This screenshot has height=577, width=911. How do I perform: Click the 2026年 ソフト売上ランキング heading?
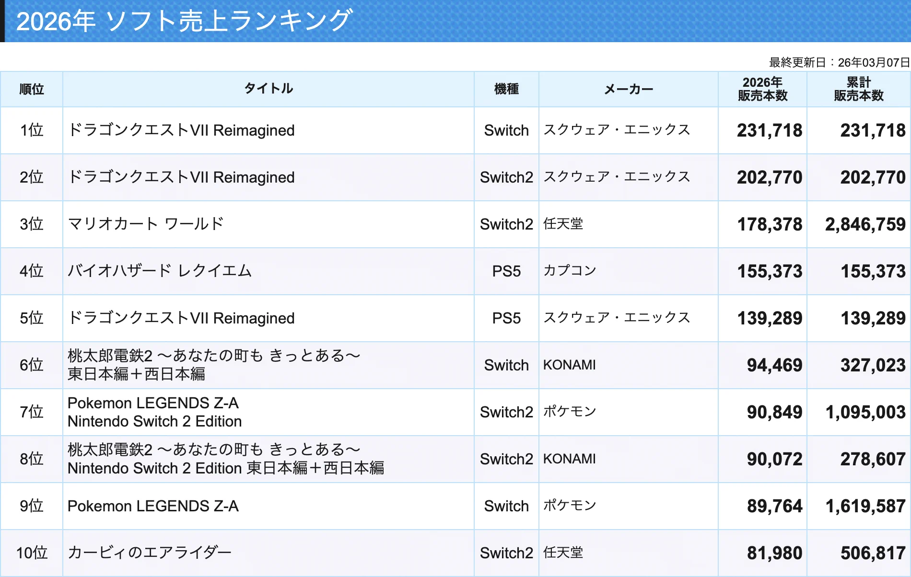tap(184, 21)
